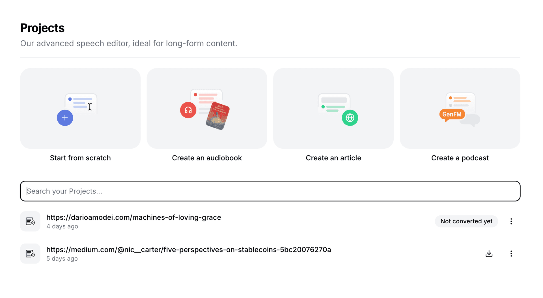Click the red headphones icon

tap(188, 110)
